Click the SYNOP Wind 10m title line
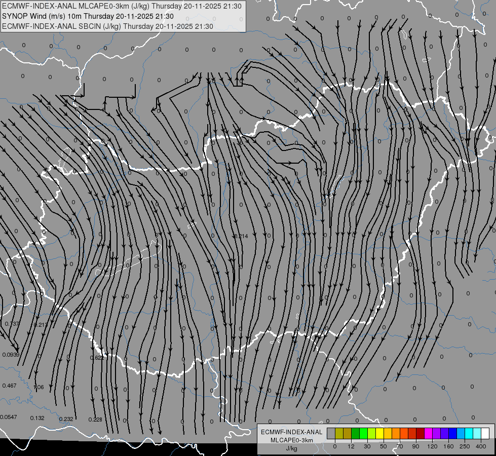496x456 pixels. 88,16
